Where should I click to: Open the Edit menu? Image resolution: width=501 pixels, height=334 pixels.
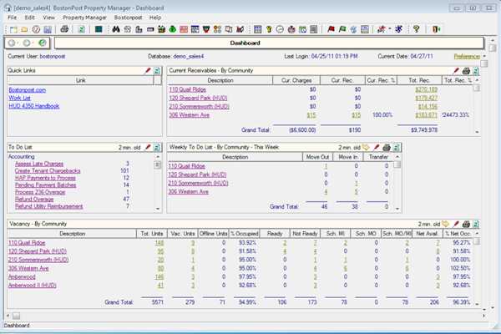tap(30, 18)
